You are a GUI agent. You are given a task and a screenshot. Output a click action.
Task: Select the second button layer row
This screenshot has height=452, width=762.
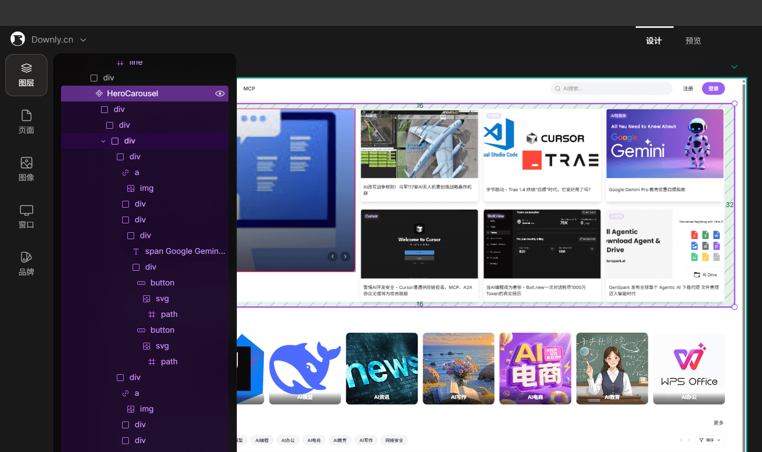coord(145,330)
